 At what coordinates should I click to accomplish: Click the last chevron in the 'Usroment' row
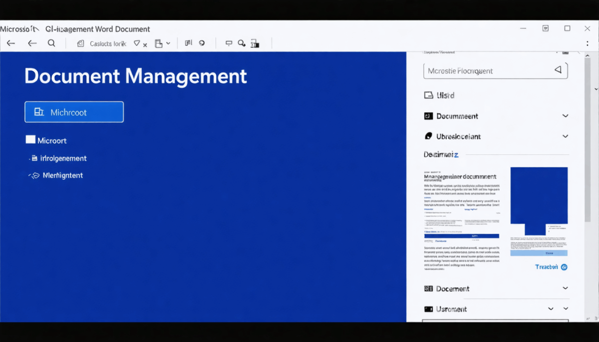click(566, 309)
